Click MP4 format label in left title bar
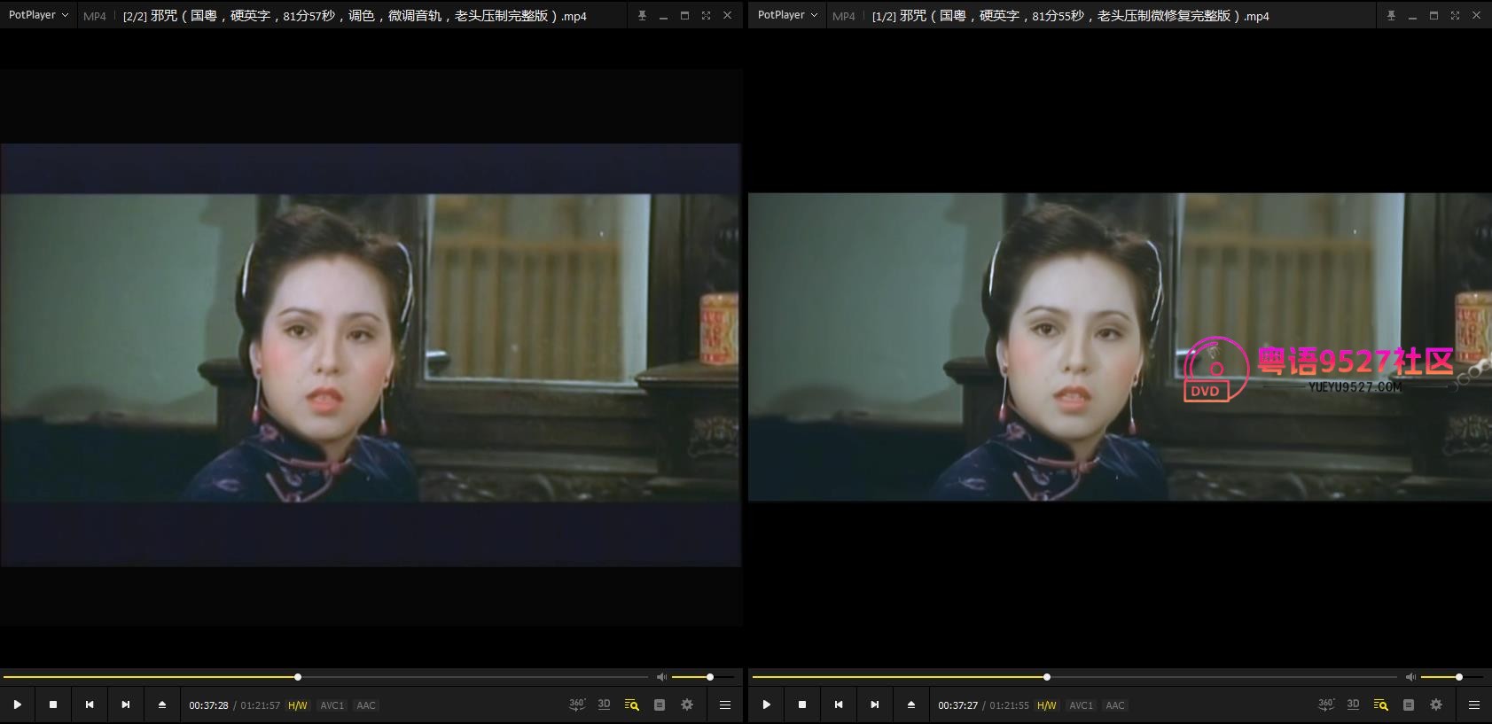The width and height of the screenshot is (1492, 724). pyautogui.click(x=94, y=16)
